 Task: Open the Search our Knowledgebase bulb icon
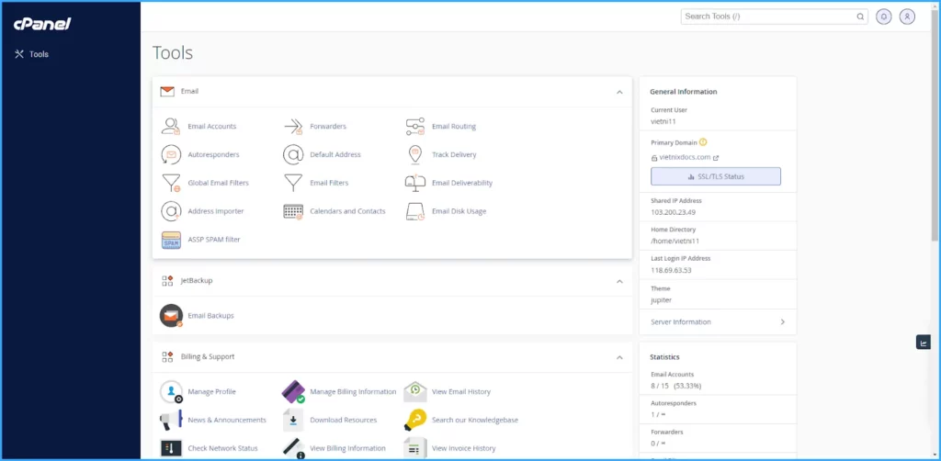coord(415,420)
